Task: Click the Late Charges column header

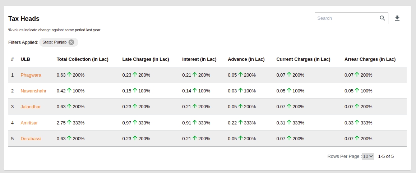Action: [145, 59]
